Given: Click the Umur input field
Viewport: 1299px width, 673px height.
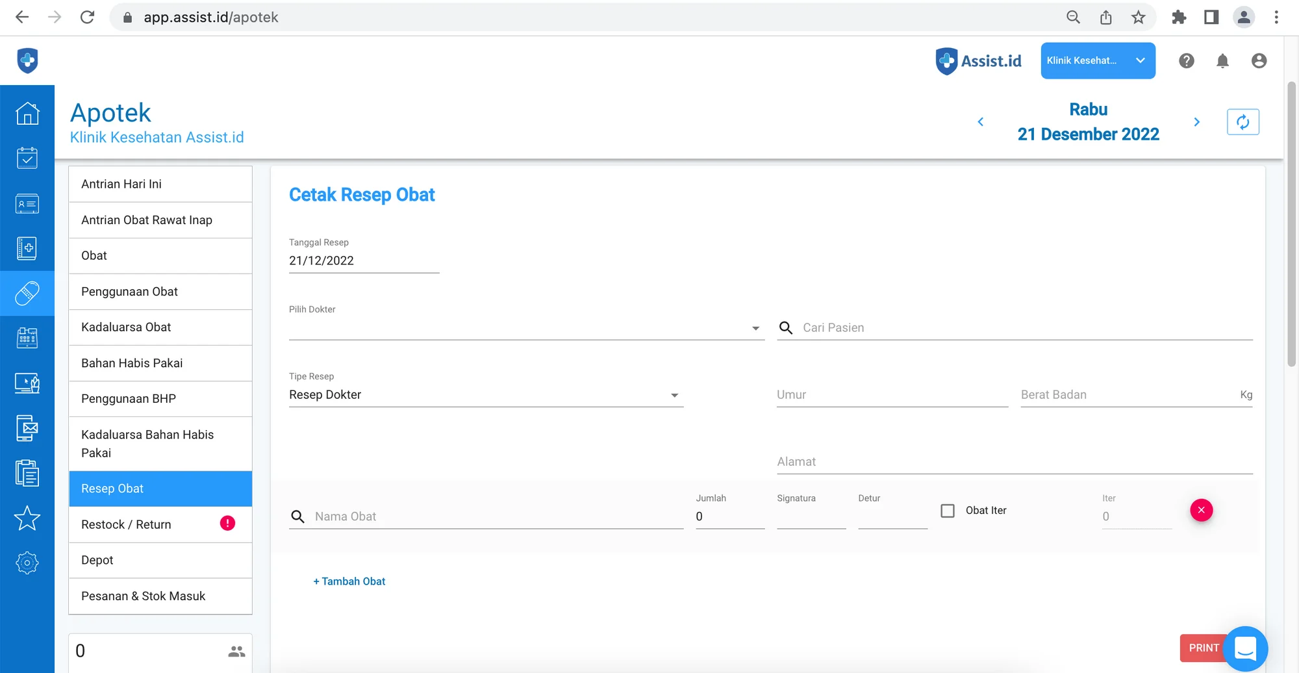Looking at the screenshot, I should 892,395.
